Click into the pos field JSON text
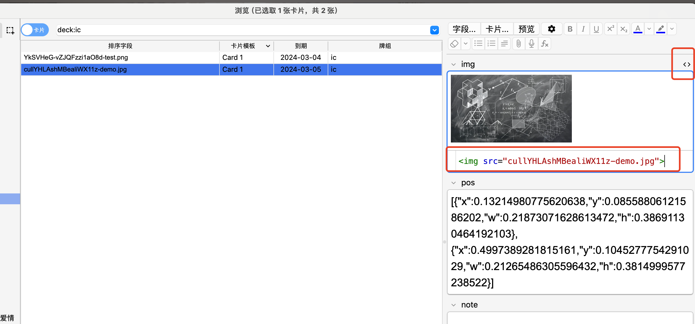Image resolution: width=695 pixels, height=324 pixels. pyautogui.click(x=570, y=242)
